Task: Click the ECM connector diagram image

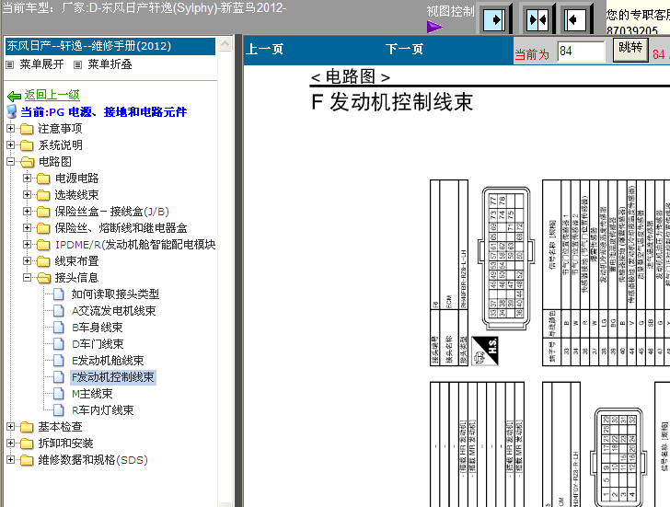Action: point(508,259)
